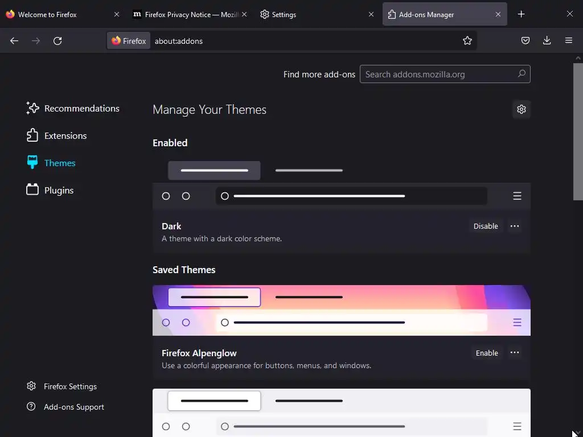Click the search magnifier in add-ons search

(x=522, y=73)
